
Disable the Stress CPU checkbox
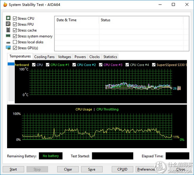point(15,18)
